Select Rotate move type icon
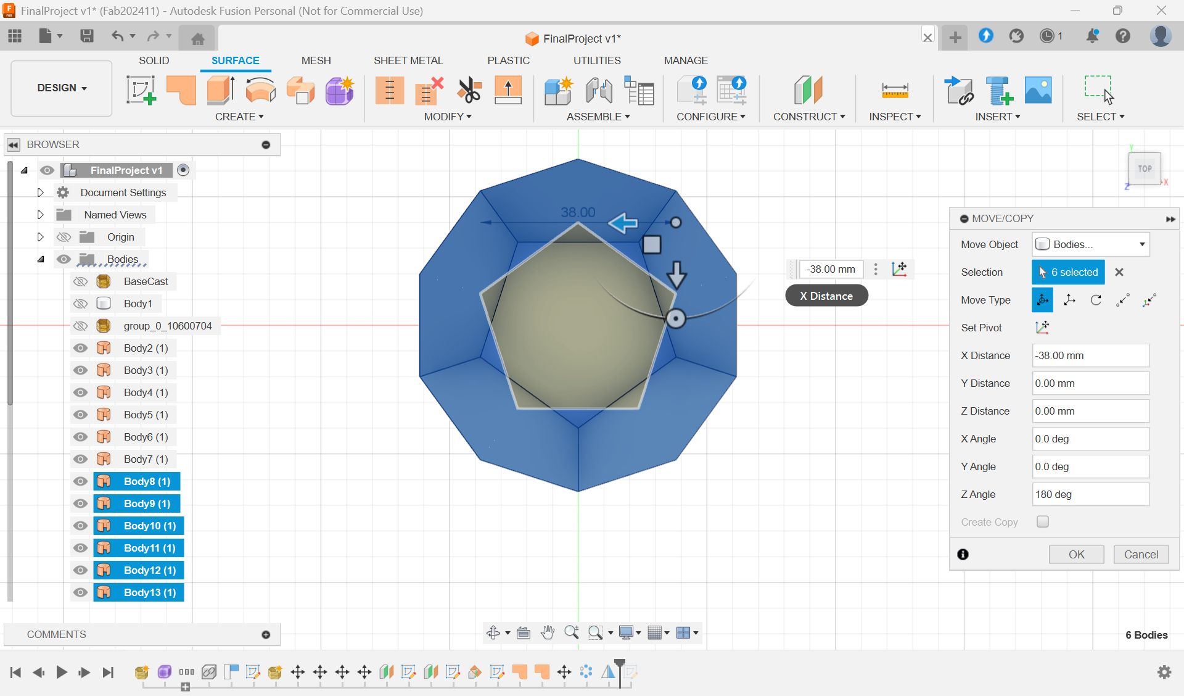 tap(1096, 300)
